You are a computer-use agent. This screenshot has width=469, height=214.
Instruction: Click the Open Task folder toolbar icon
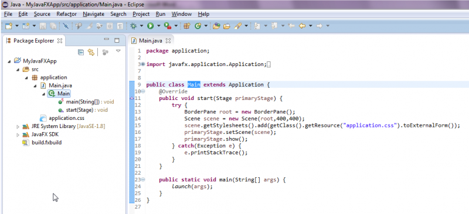click(x=227, y=26)
